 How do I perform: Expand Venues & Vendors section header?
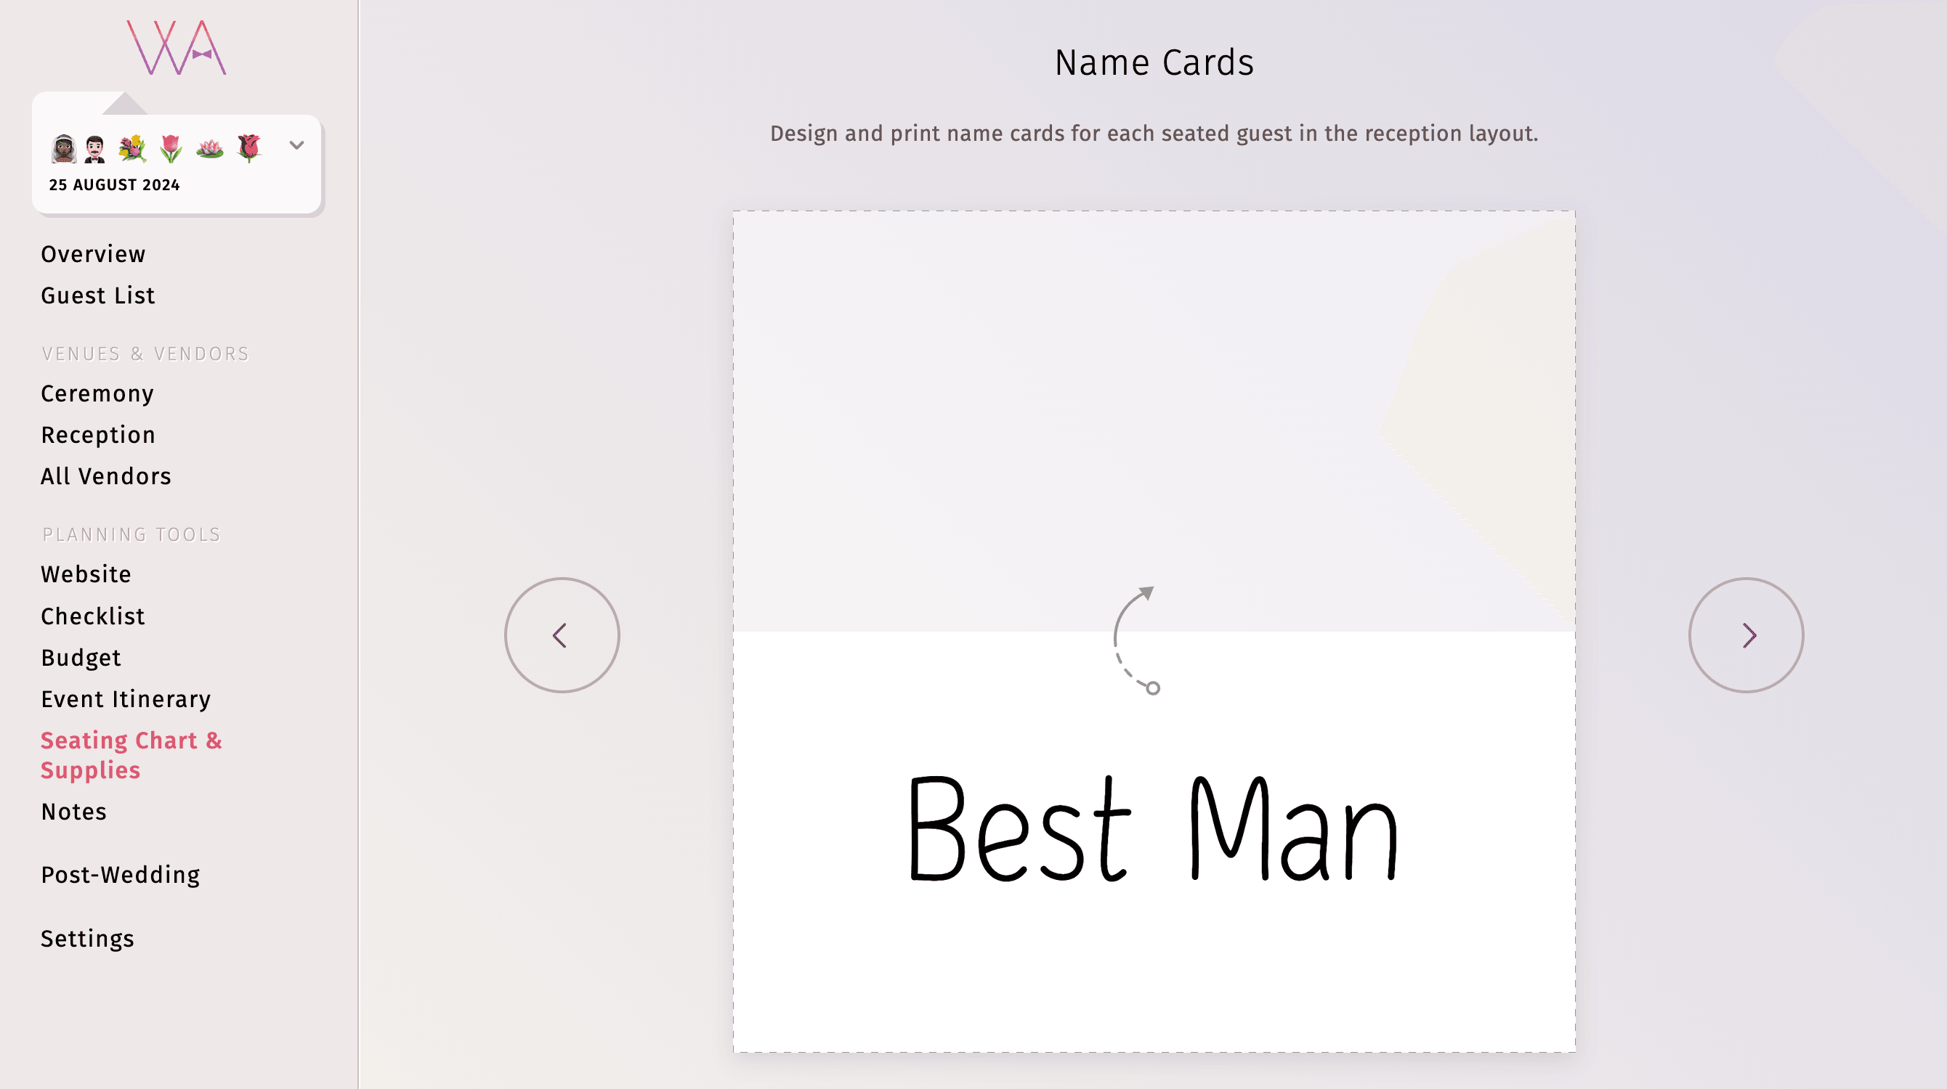pyautogui.click(x=146, y=351)
